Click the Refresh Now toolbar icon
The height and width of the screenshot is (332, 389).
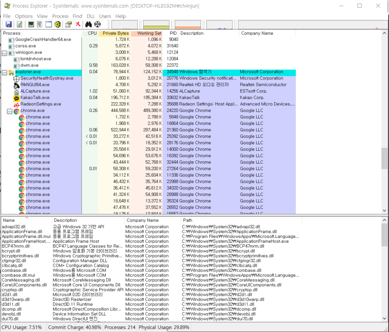point(20,24)
